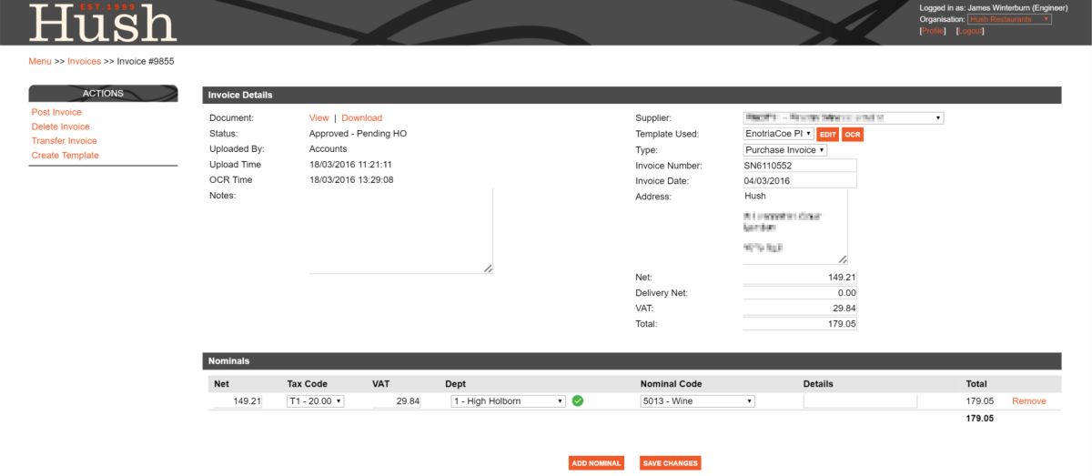Click the ADD NOMINAL button
This screenshot has height=476, width=1092.
598,463
